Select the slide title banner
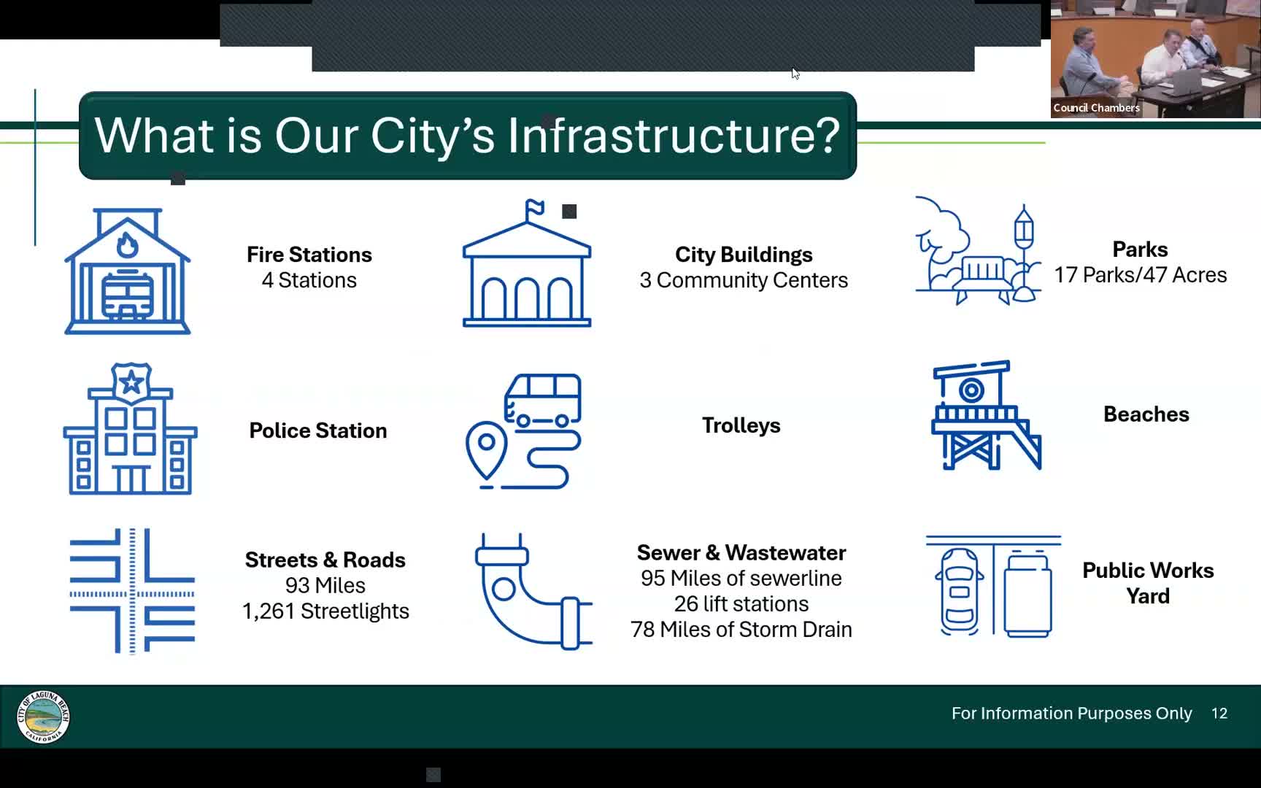Viewport: 1261px width, 788px height. coord(467,135)
